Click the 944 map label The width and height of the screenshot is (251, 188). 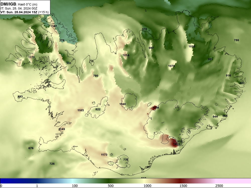(x=215, y=117)
